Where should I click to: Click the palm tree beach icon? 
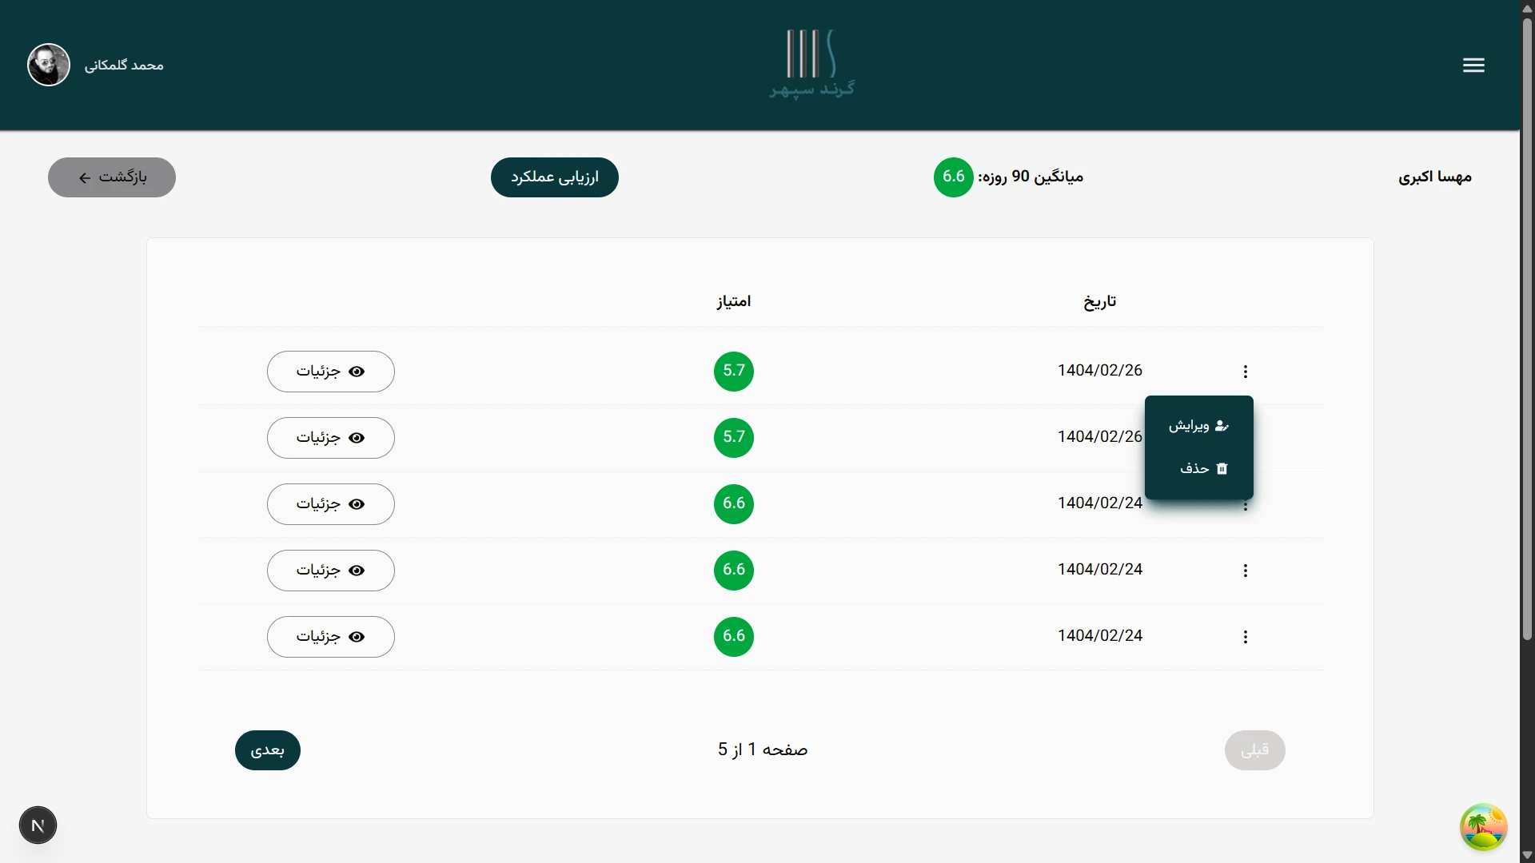tap(1483, 827)
